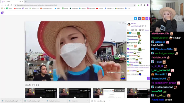Expand options for Yuni_Reacts_to mp4 download

point(43,101)
